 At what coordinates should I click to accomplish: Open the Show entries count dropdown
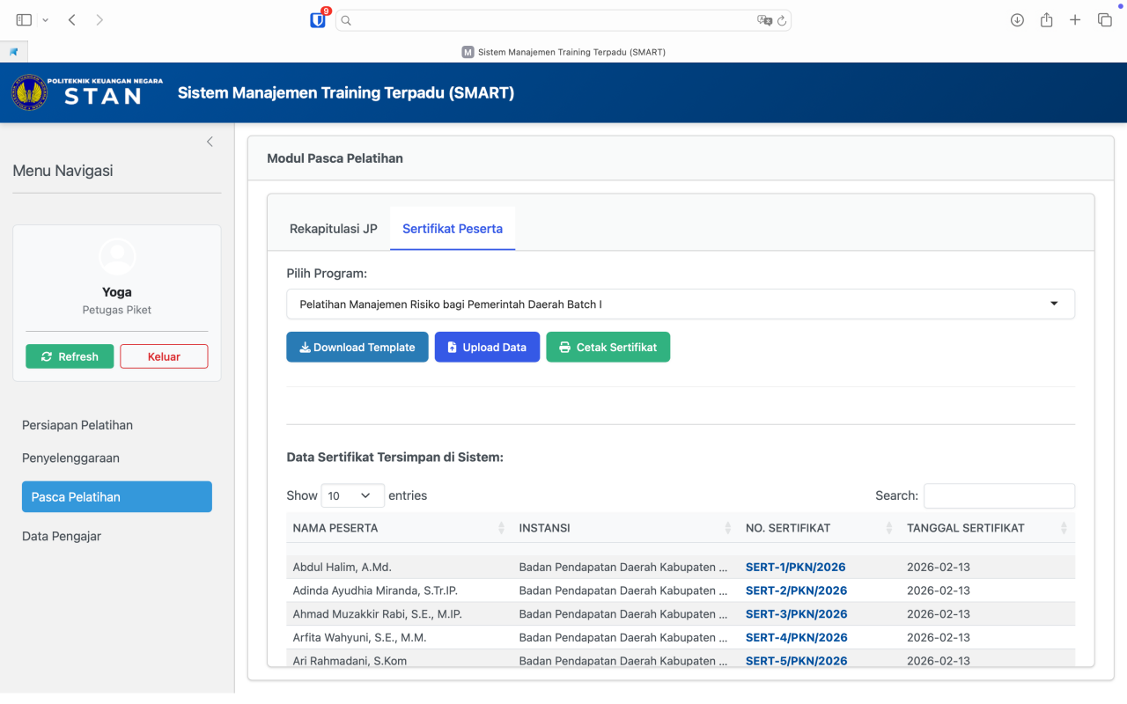[352, 495]
